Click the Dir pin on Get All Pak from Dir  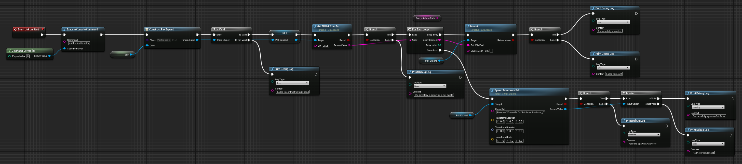pos(315,46)
